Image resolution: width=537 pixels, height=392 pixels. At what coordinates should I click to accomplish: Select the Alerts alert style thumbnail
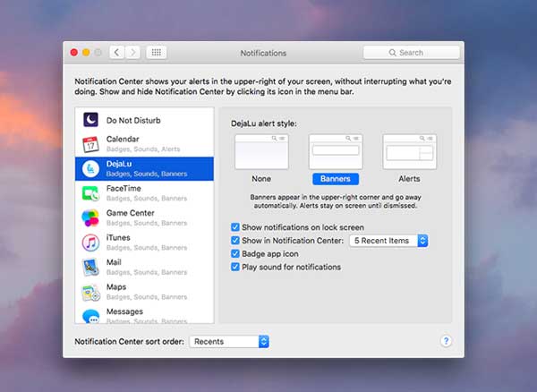coord(410,151)
